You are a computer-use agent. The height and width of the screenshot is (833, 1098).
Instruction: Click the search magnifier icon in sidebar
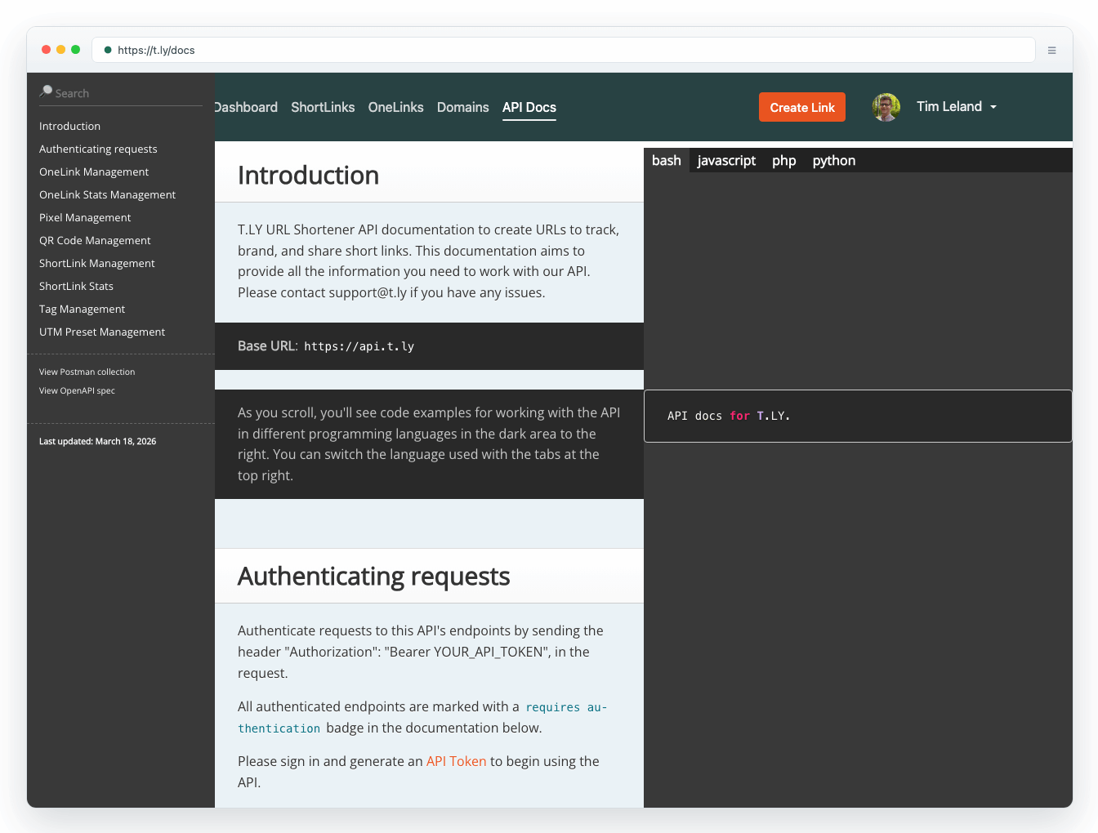pos(47,91)
